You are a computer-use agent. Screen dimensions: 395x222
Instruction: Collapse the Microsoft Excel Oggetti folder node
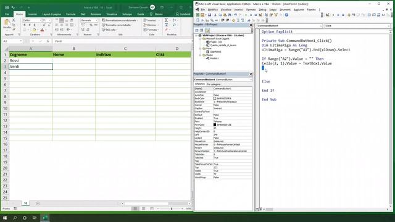coord(200,39)
